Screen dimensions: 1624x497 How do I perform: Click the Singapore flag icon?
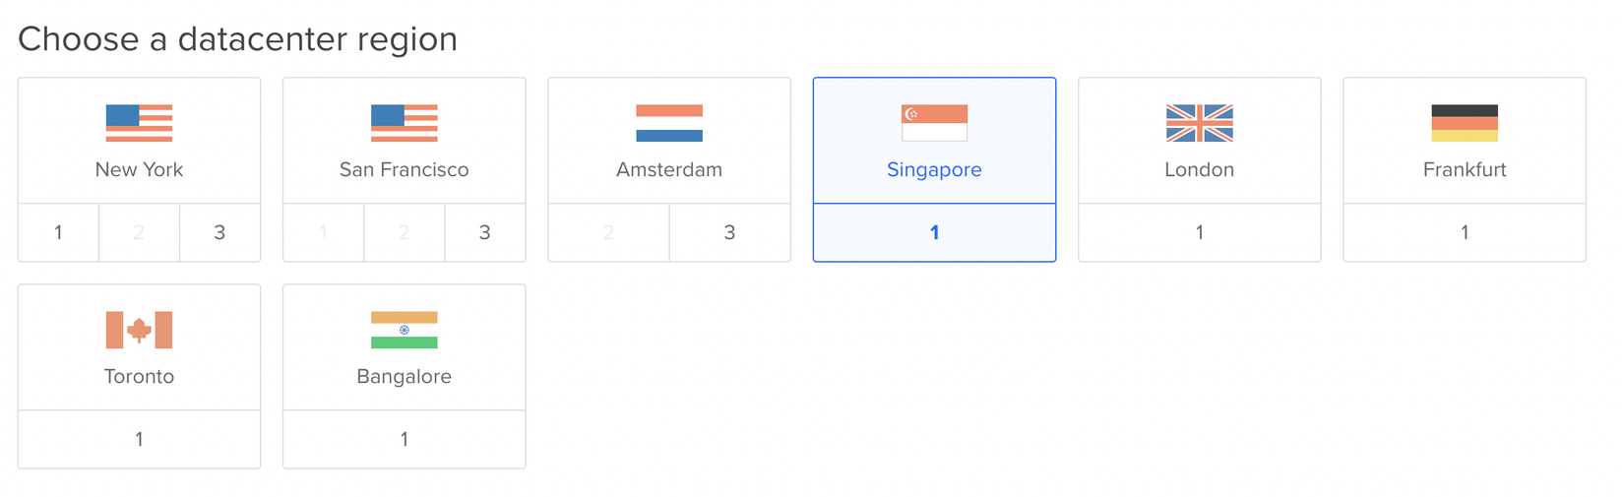point(934,123)
